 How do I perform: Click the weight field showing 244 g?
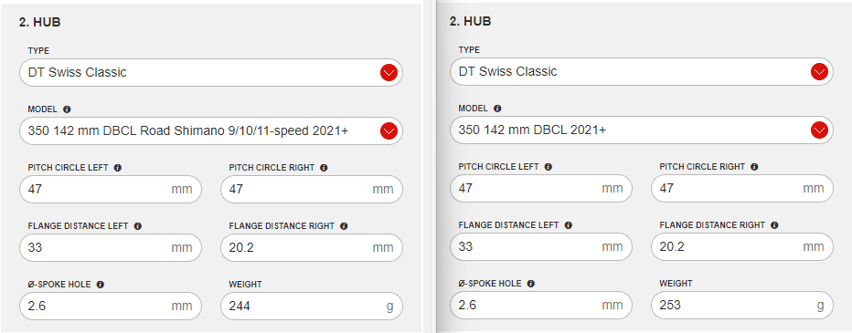(312, 307)
